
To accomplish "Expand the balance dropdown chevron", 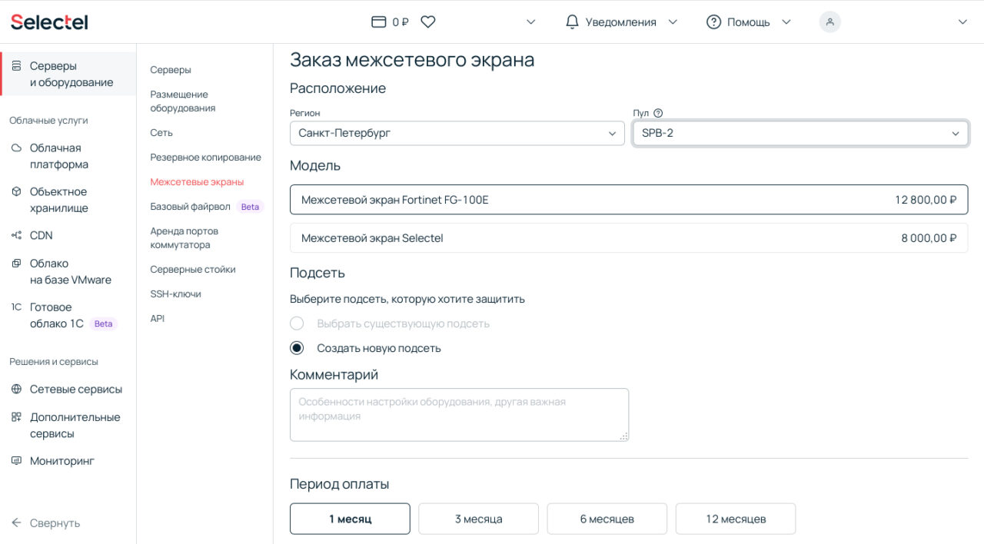I will (x=530, y=22).
